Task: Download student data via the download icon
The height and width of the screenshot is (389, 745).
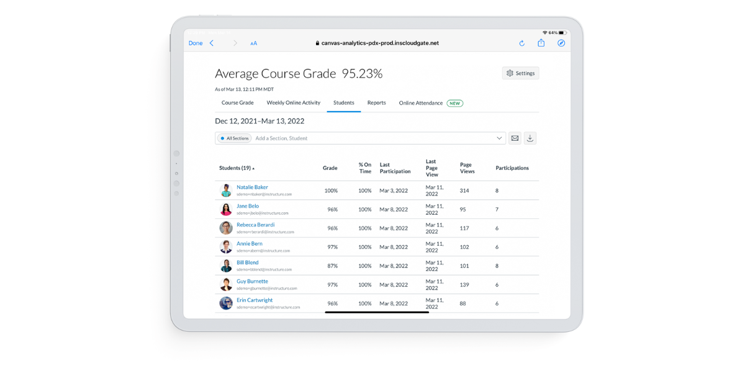Action: point(530,138)
